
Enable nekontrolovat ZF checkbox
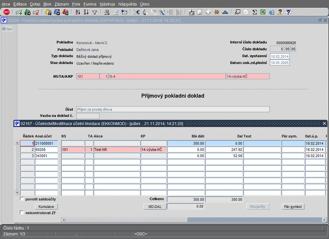coord(22,213)
